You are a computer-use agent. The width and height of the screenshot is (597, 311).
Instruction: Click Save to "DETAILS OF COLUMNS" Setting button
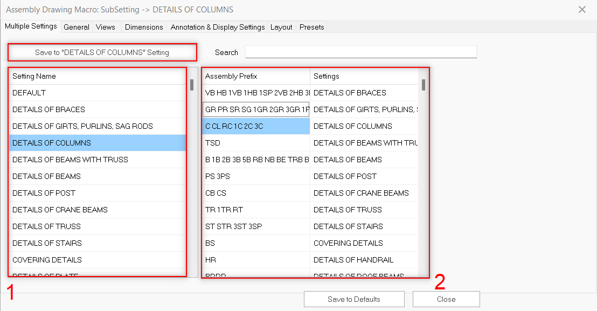(x=102, y=52)
